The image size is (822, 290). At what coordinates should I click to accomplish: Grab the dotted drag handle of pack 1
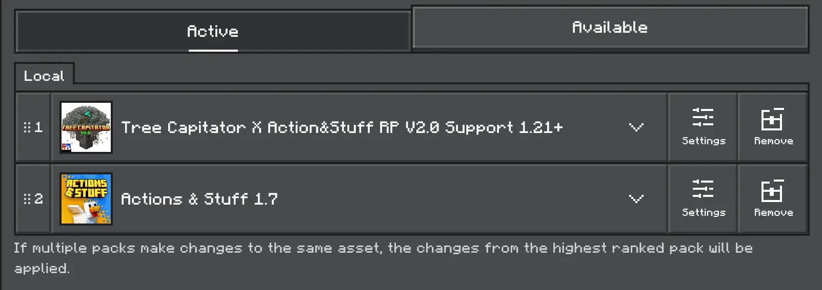coord(27,127)
